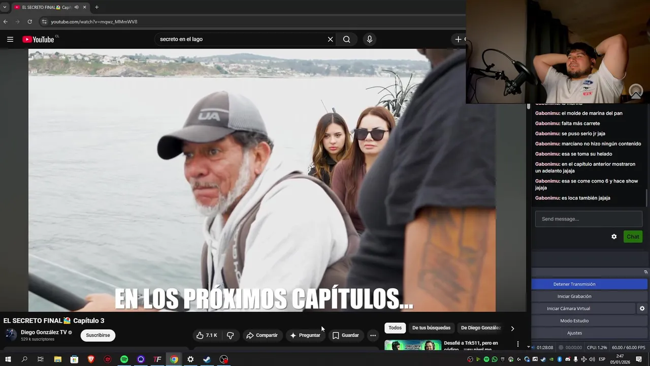Open the Compartir share option
Image resolution: width=650 pixels, height=366 pixels.
tap(262, 335)
